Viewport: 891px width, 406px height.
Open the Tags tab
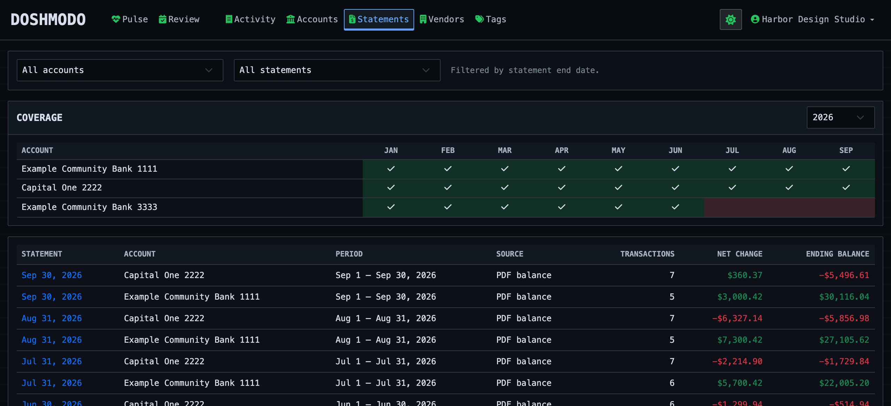[491, 19]
